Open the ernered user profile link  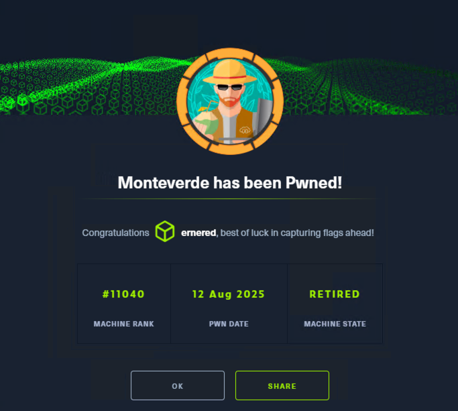click(198, 233)
